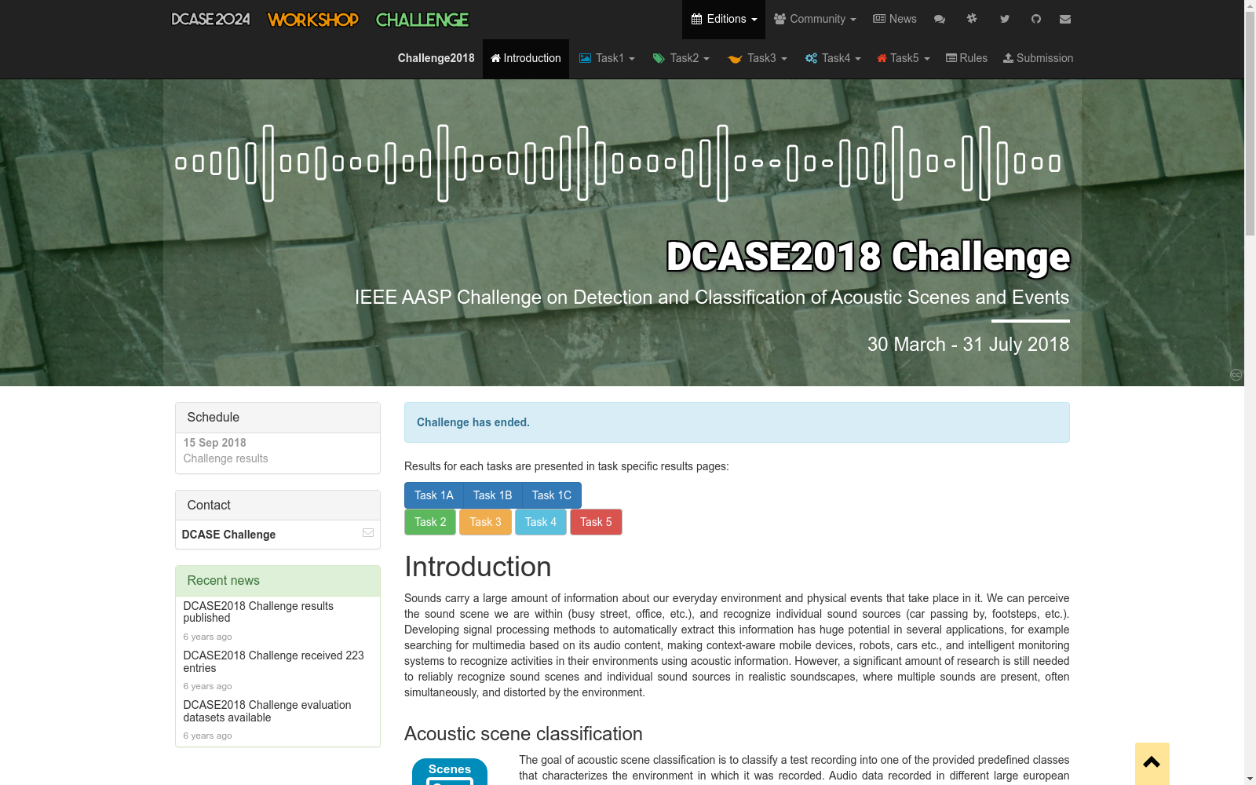Click the light blue Task 4 button
The height and width of the screenshot is (785, 1256).
tap(541, 522)
